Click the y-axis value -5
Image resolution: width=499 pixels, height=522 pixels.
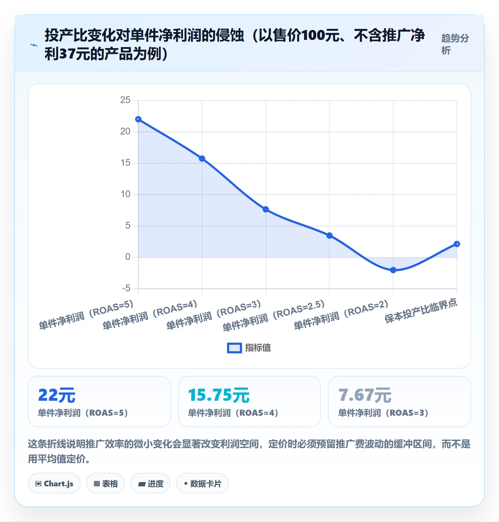point(127,288)
